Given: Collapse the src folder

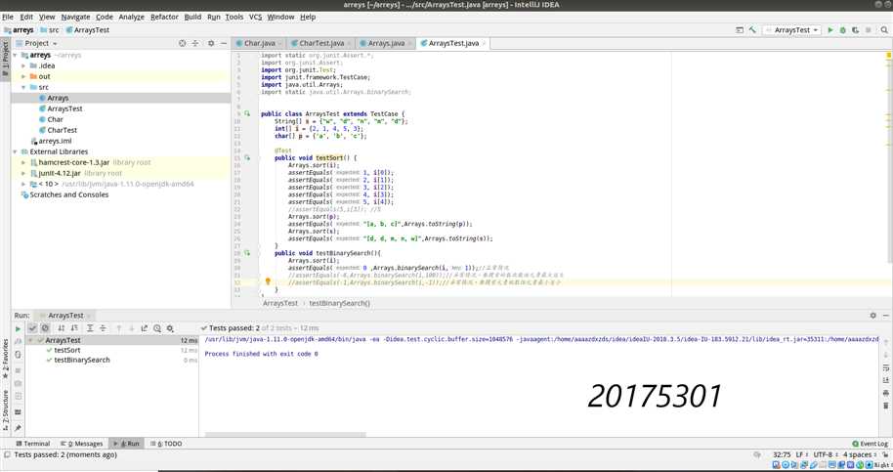Looking at the screenshot, I should pos(23,88).
